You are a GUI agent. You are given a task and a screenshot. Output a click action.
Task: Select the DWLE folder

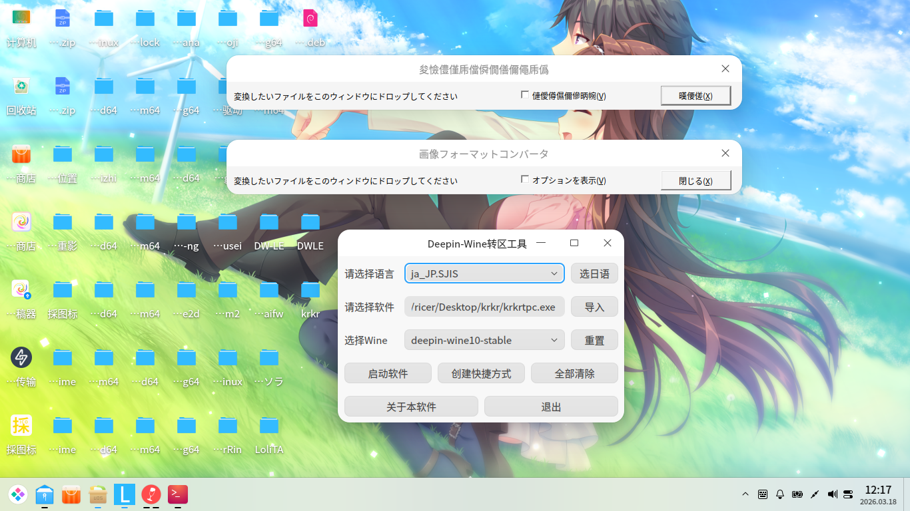coord(310,222)
